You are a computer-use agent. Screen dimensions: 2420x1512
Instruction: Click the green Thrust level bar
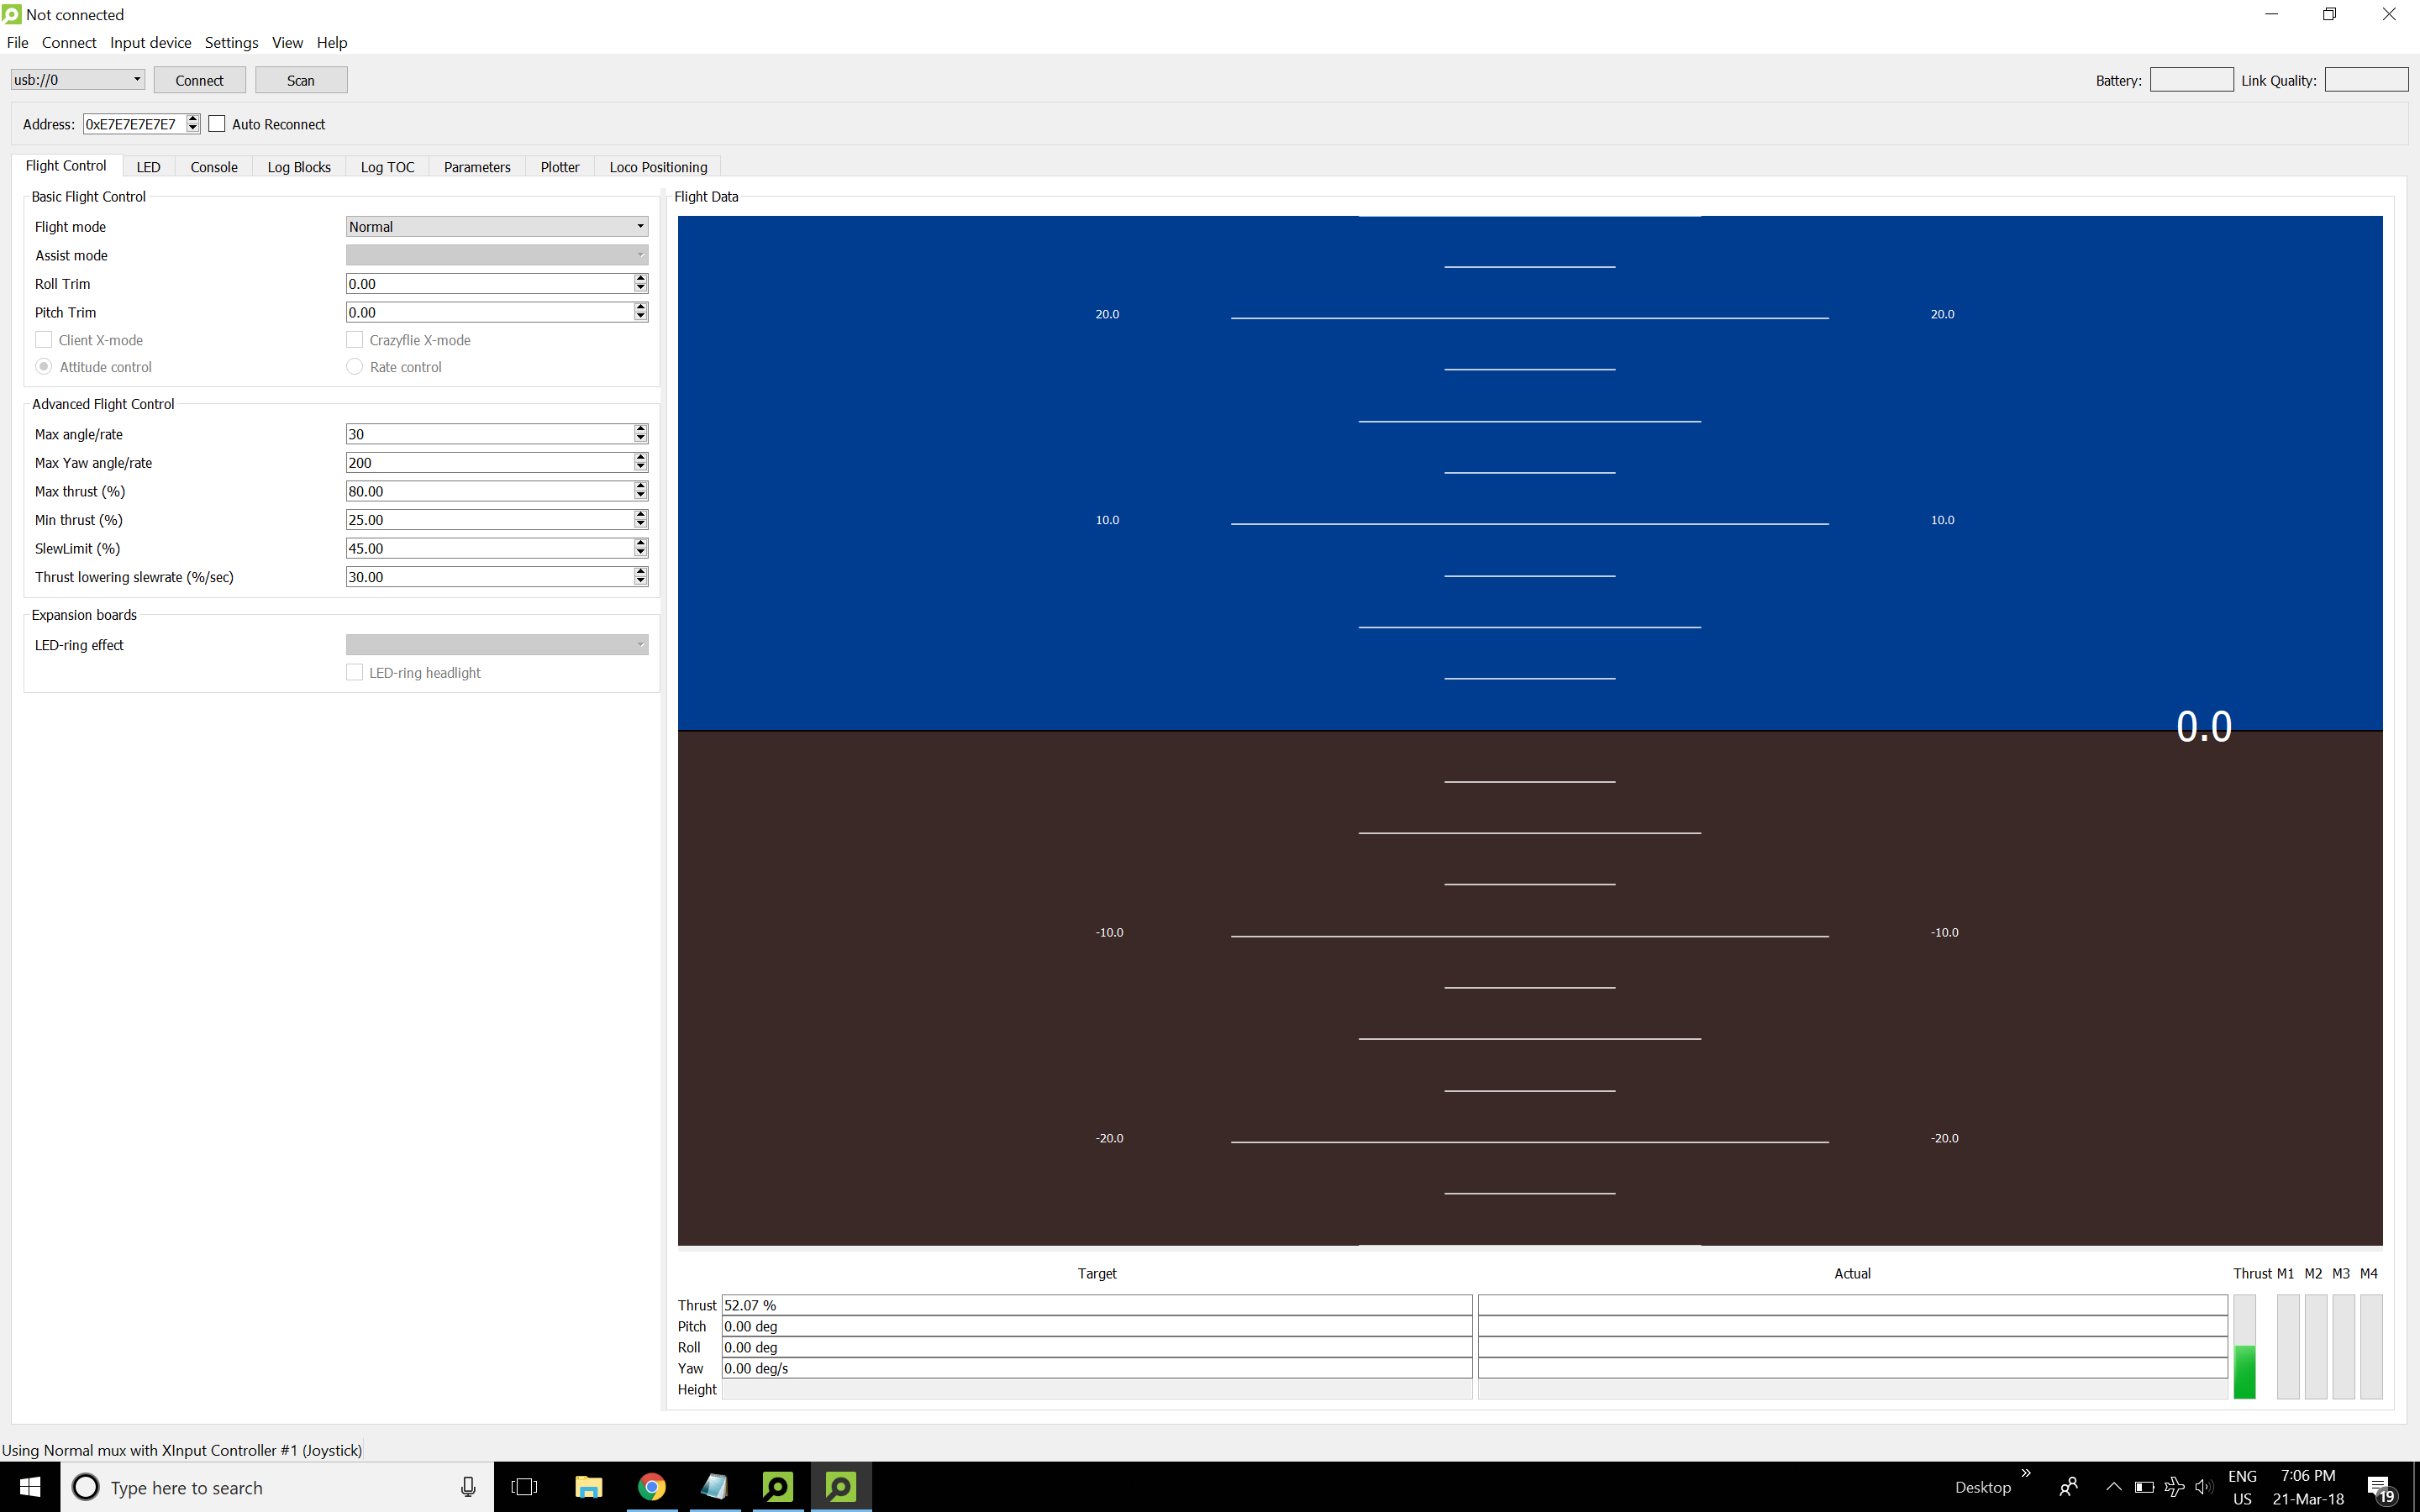coord(2244,1370)
